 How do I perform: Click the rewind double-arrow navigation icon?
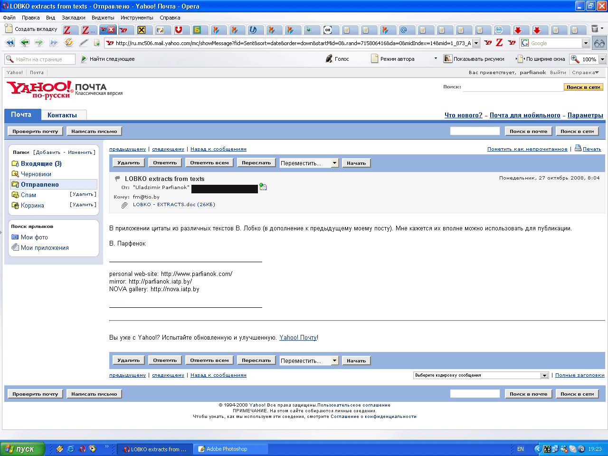[x=10, y=43]
